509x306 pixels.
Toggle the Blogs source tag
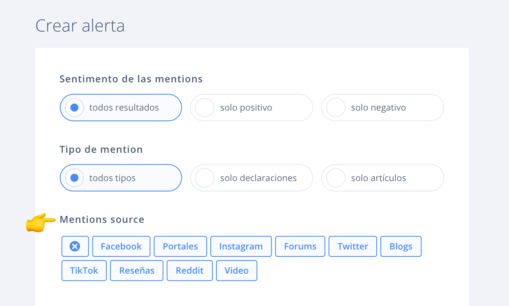(401, 246)
